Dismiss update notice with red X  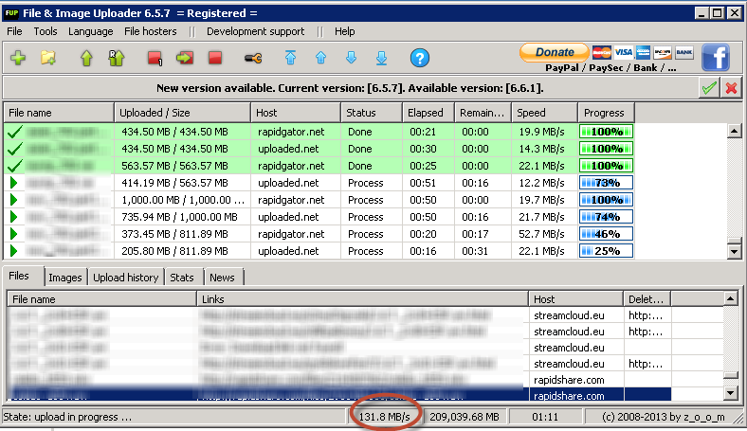pos(731,88)
